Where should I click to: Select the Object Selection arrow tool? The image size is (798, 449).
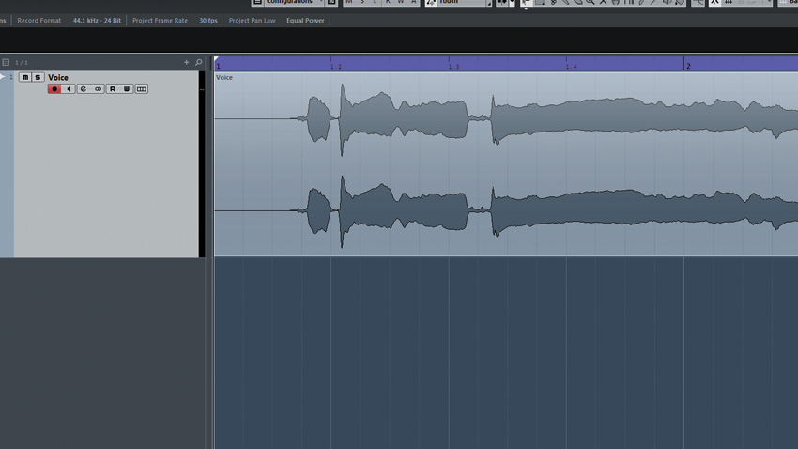coord(527,3)
